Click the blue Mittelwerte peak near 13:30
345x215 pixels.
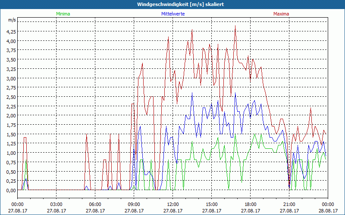[192, 93]
